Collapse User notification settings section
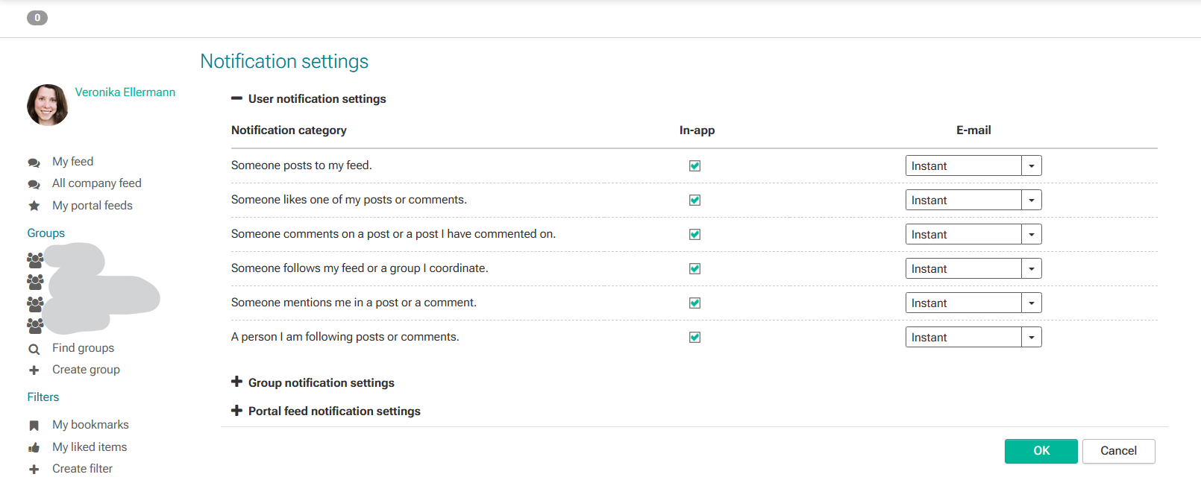 [x=237, y=98]
